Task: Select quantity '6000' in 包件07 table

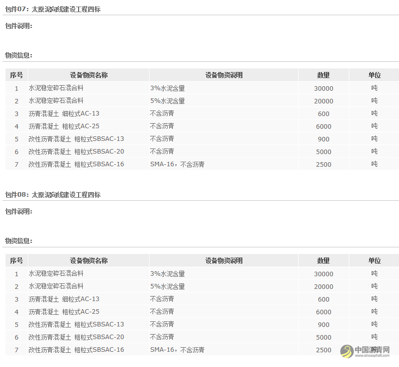Action: [323, 127]
